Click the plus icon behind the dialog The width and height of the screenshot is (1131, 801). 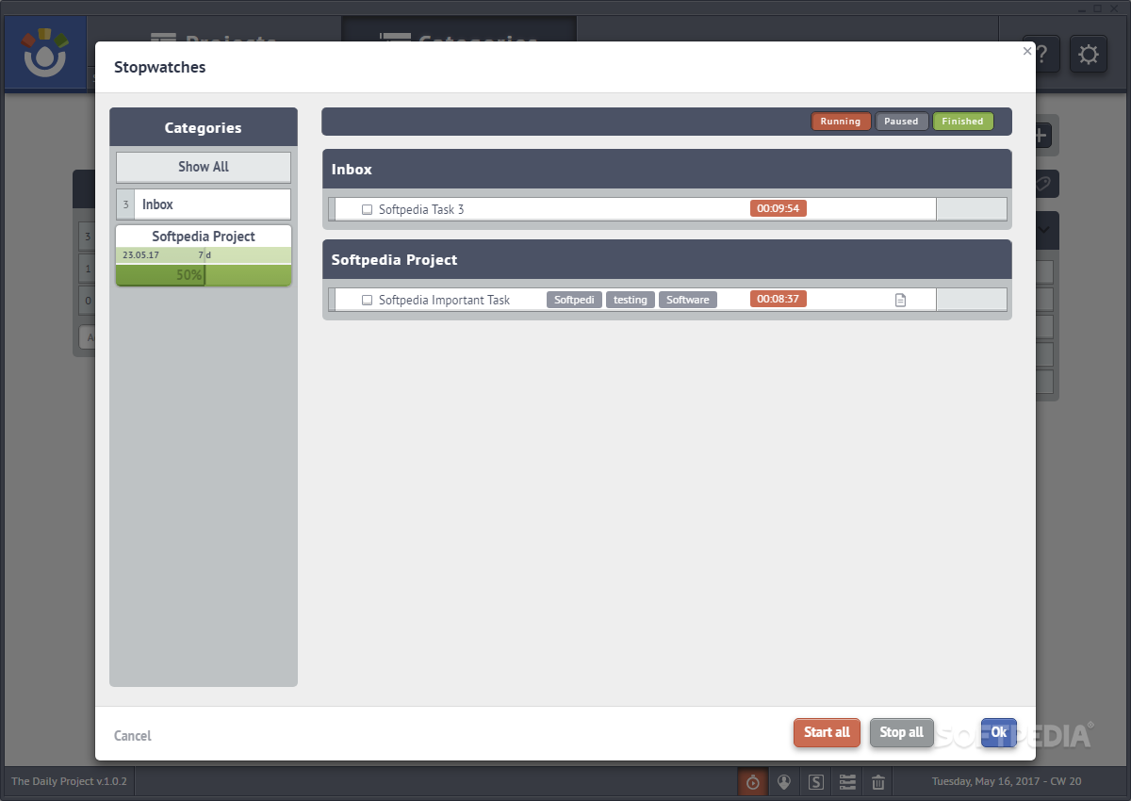1042,135
